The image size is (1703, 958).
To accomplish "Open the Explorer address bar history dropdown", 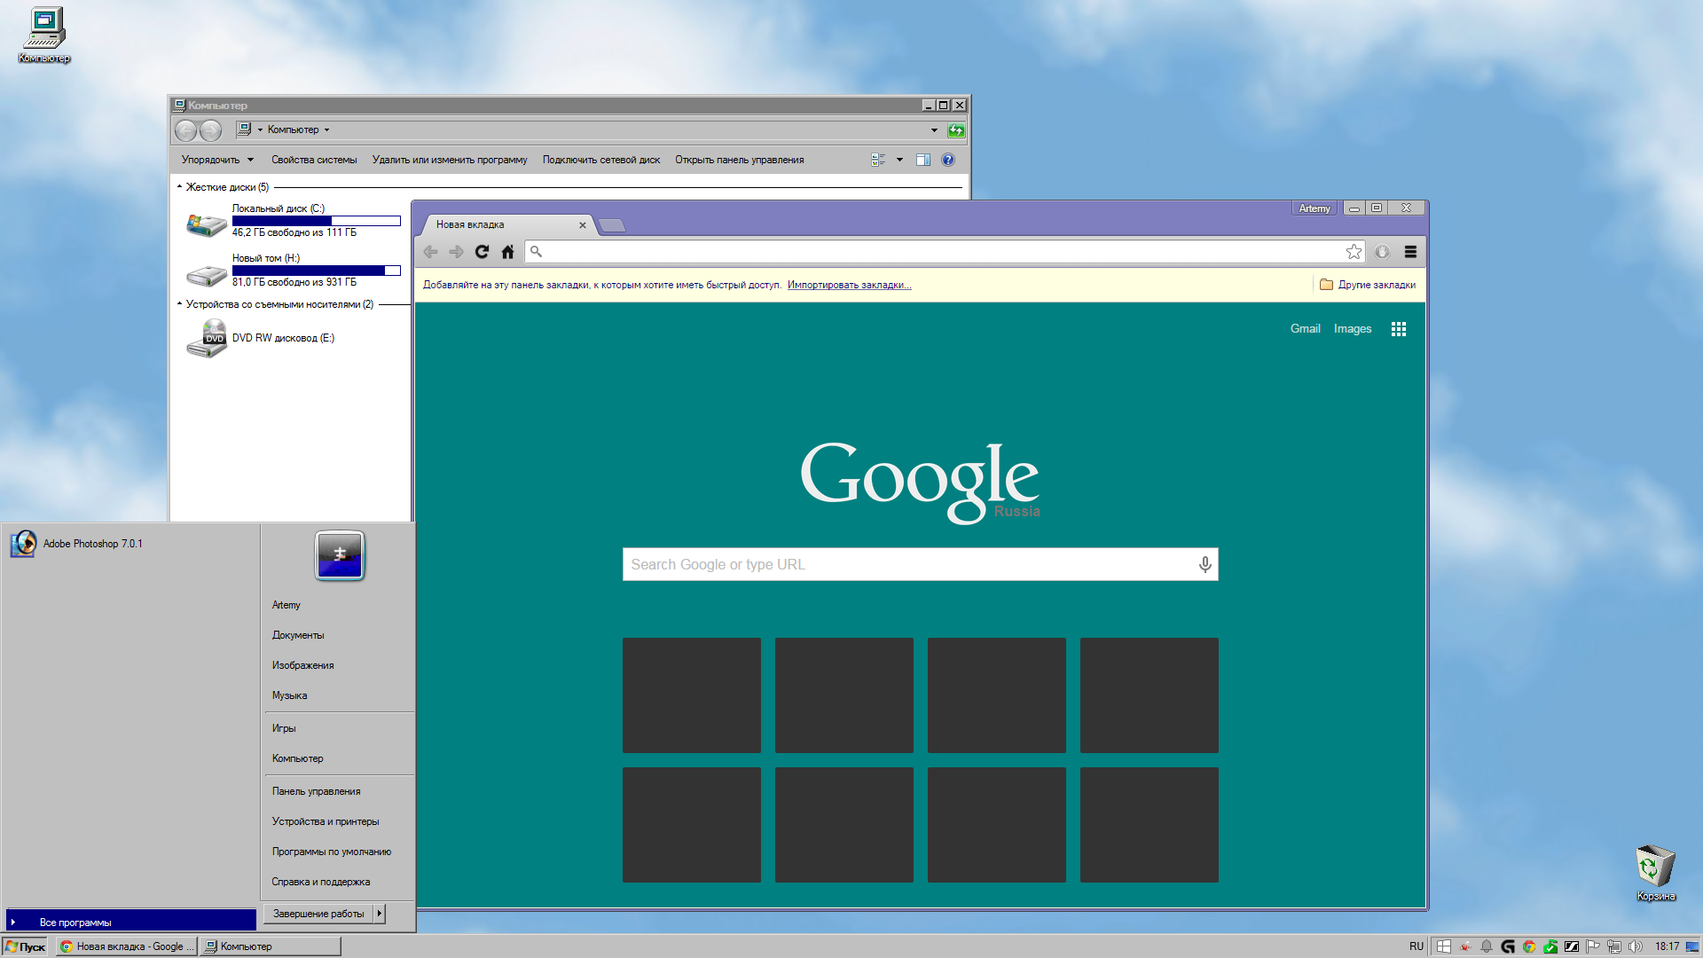I will pos(934,130).
